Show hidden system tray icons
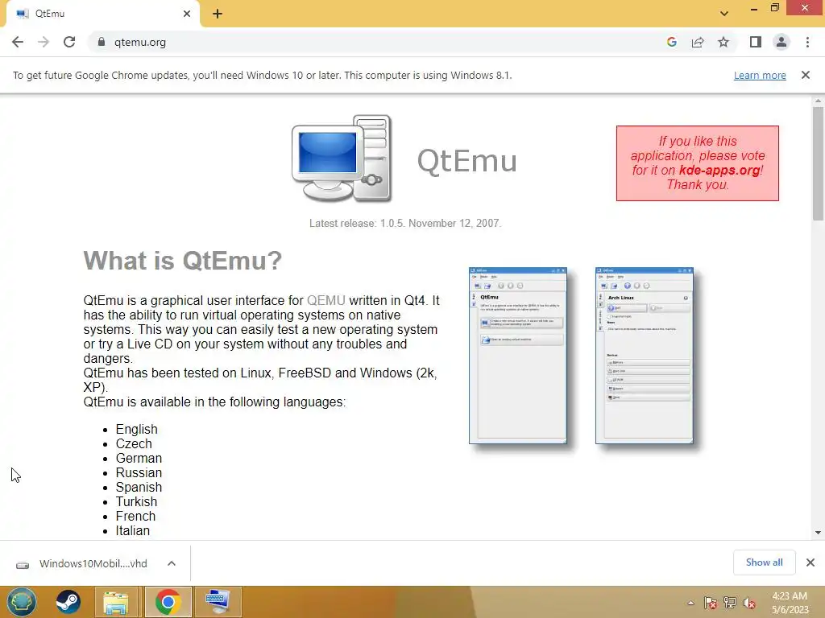Viewport: 825px width, 618px height. point(690,603)
